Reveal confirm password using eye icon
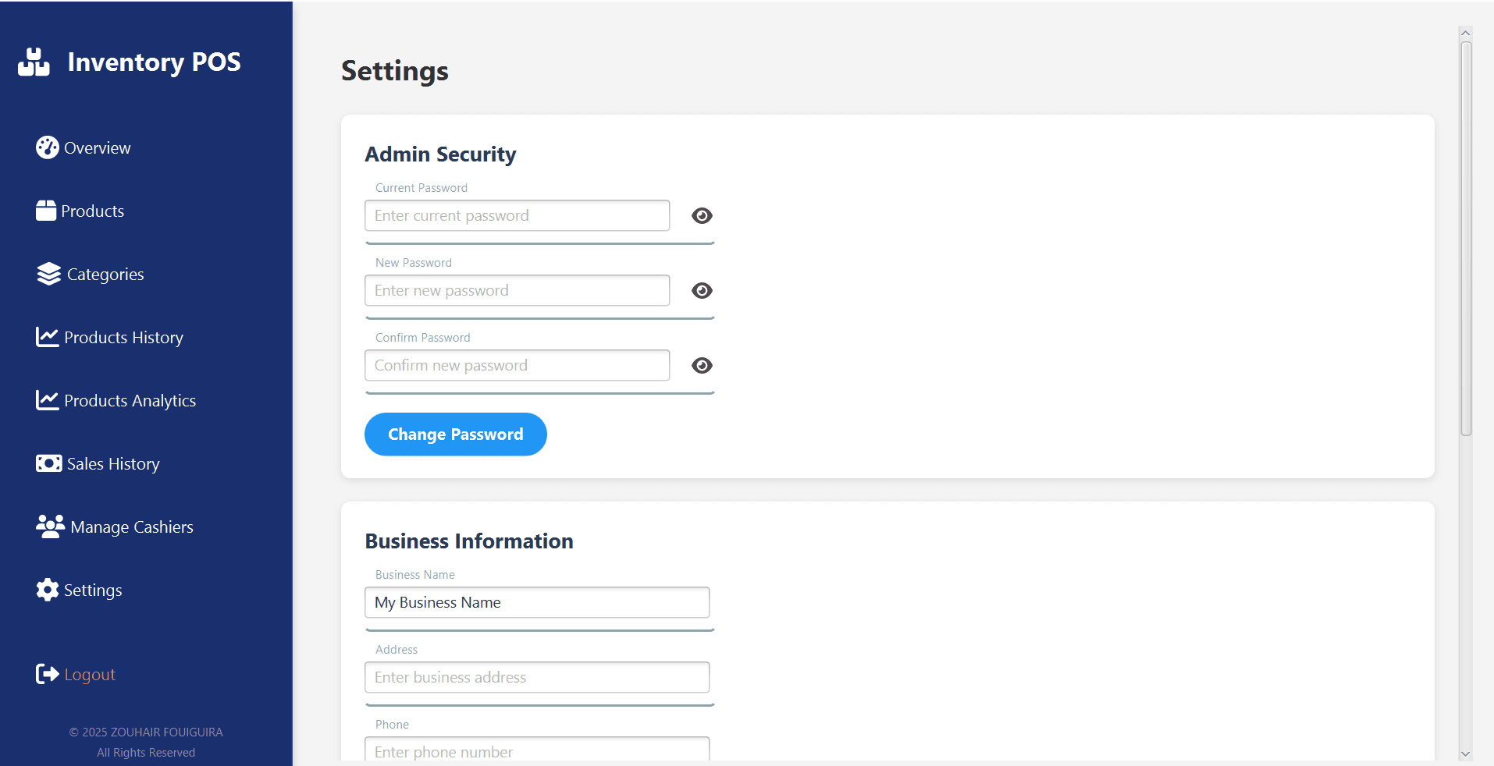This screenshot has height=766, width=1494. (x=702, y=366)
